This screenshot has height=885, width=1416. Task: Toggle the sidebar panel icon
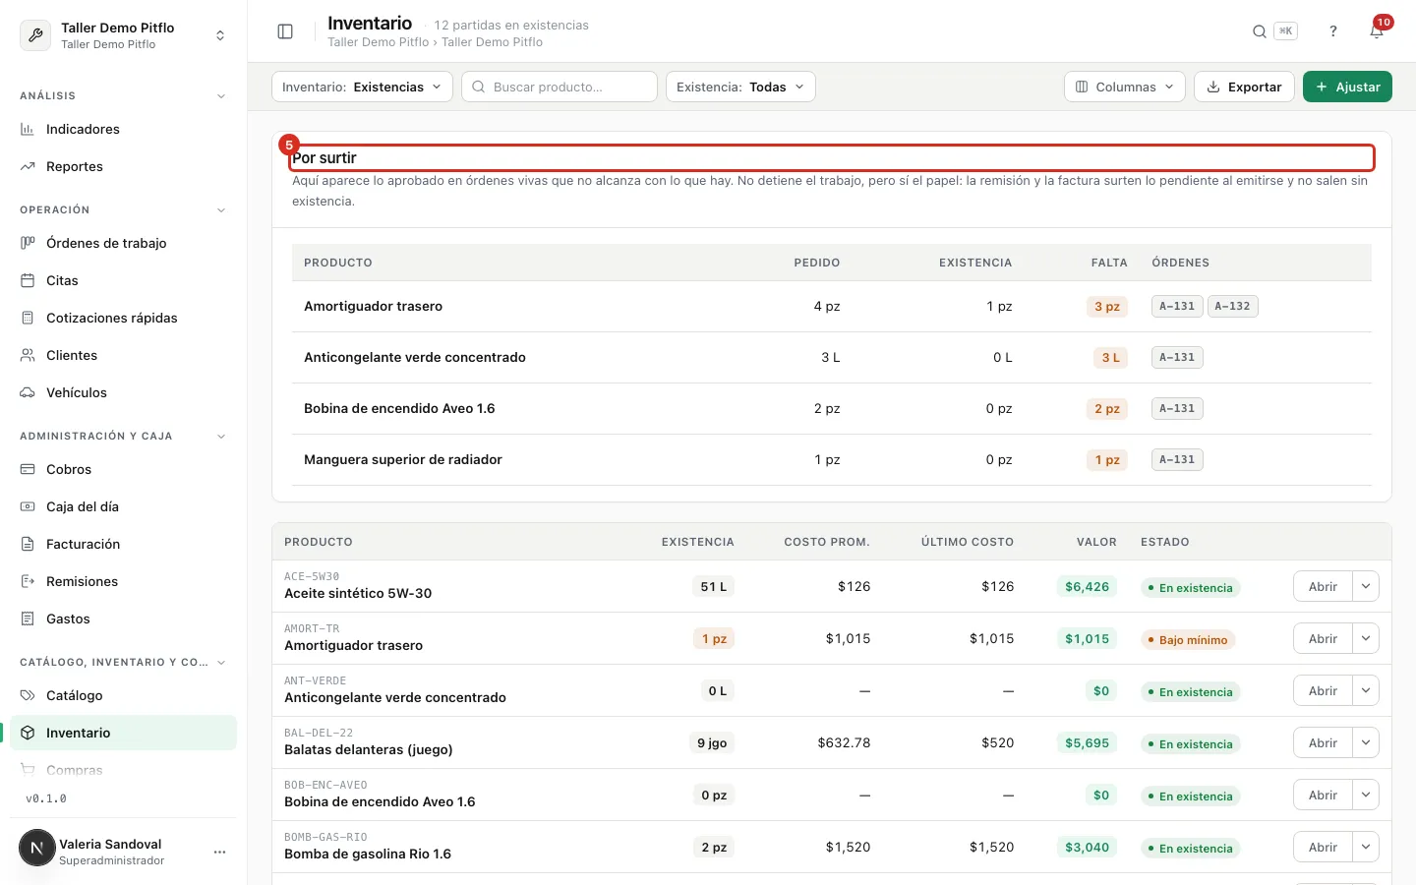[x=285, y=31]
